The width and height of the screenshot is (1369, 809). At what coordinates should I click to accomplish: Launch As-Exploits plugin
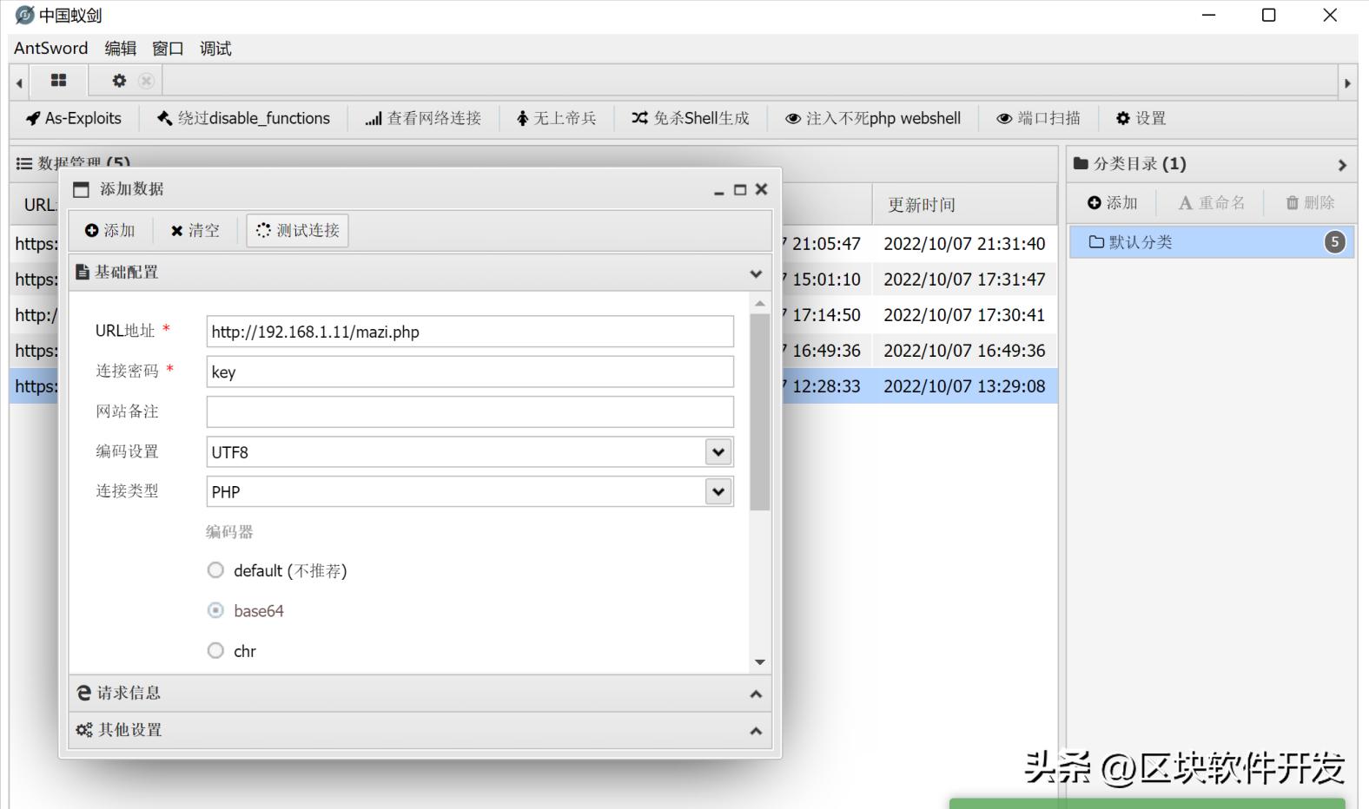coord(74,118)
